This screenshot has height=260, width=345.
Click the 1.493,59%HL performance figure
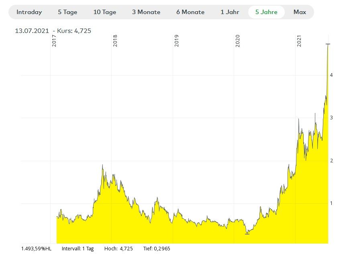[36, 249]
